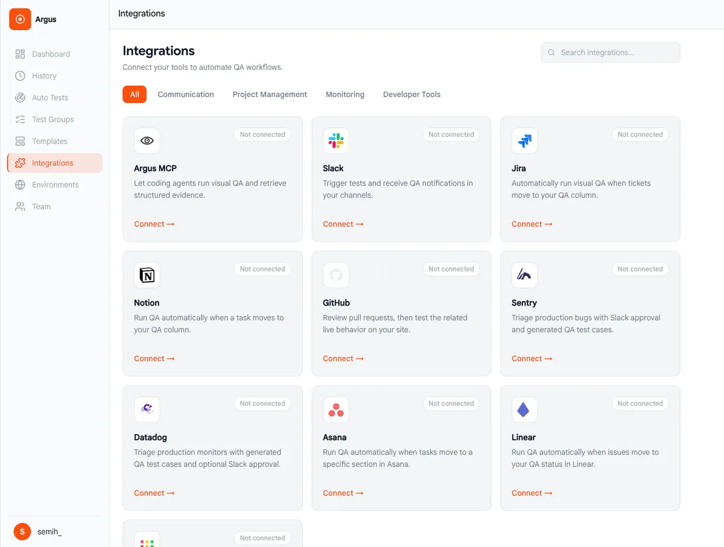
Task: Click the semih_ user avatar
Action: coord(22,531)
